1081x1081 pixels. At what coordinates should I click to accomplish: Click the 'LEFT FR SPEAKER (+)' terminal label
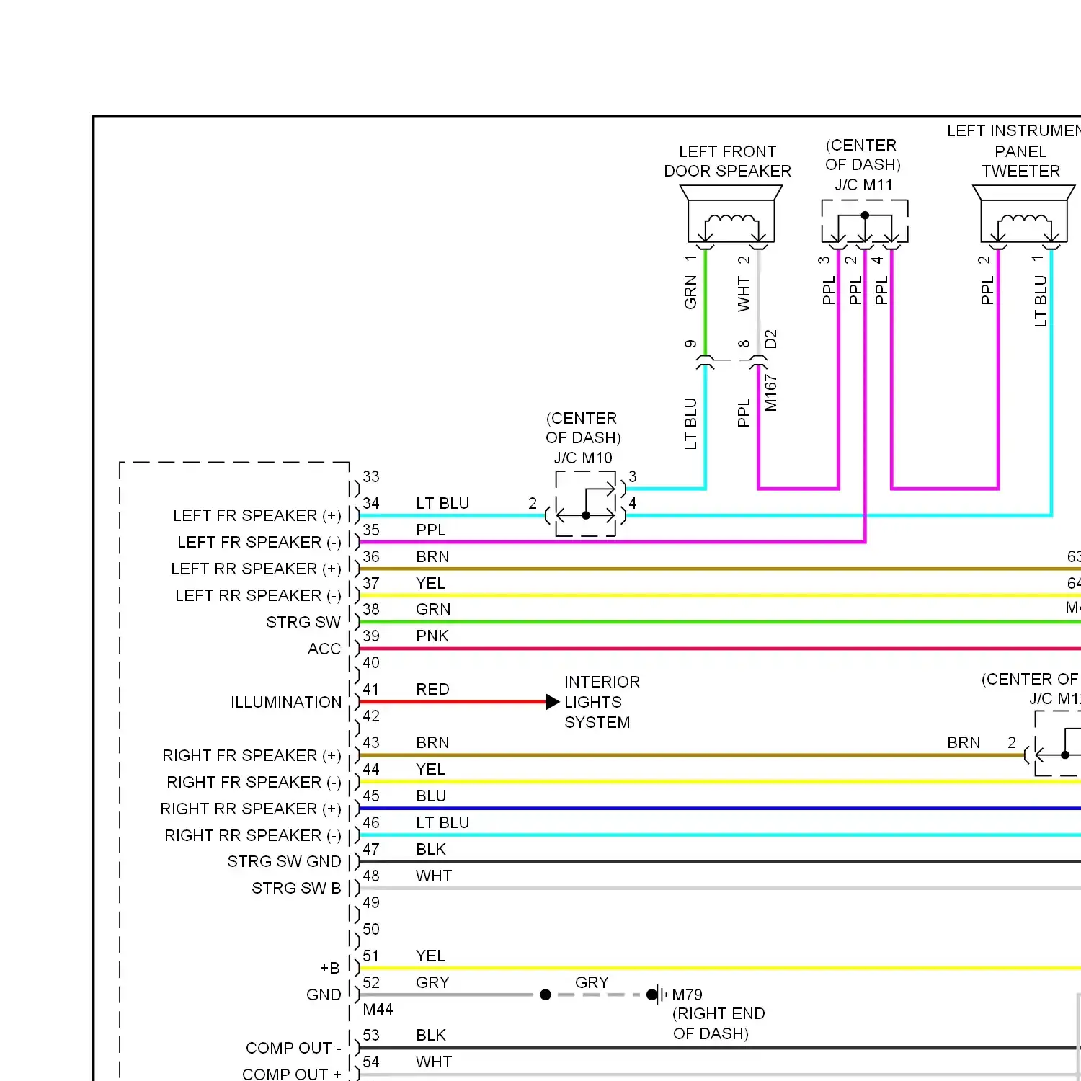tap(257, 515)
